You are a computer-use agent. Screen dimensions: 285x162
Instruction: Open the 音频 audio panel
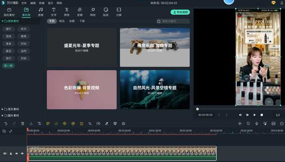41,12
